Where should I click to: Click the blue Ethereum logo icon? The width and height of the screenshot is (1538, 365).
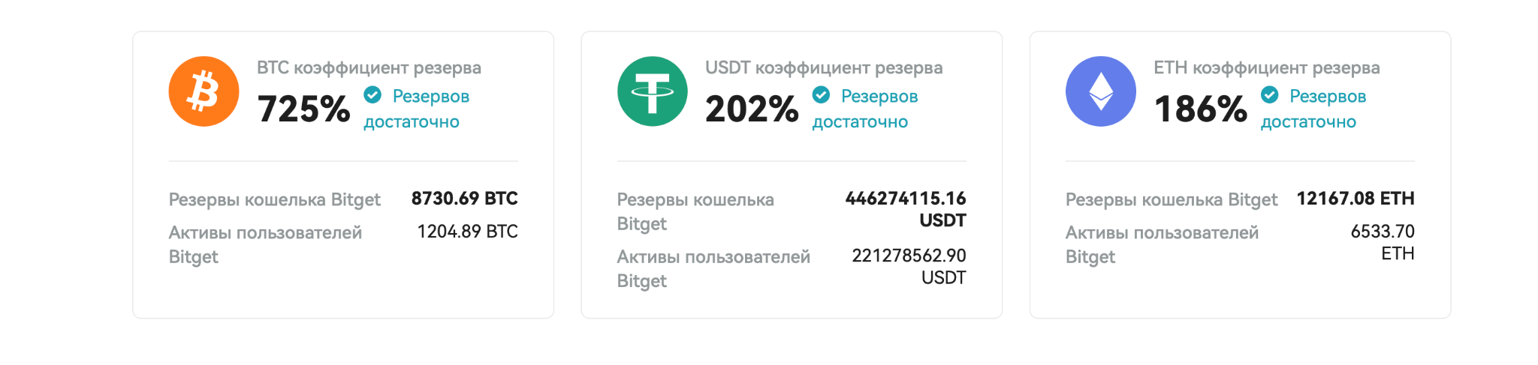coord(1100,91)
